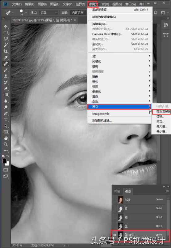Select the Zoom tool

[x=6, y=144]
